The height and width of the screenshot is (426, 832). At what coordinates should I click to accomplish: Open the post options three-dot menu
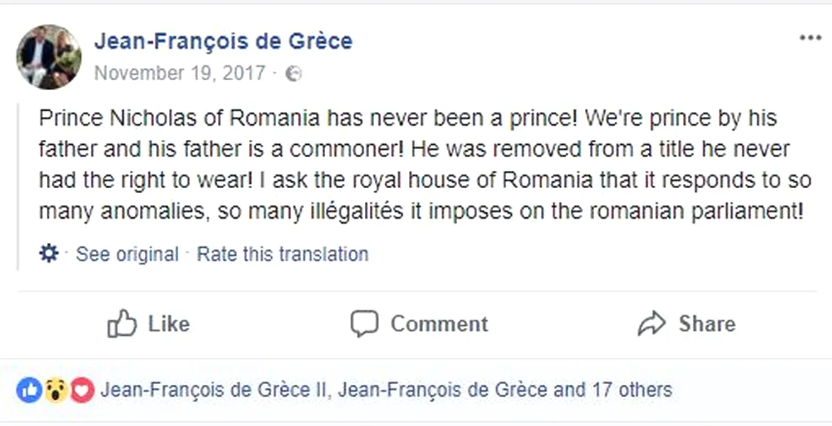pos(810,38)
